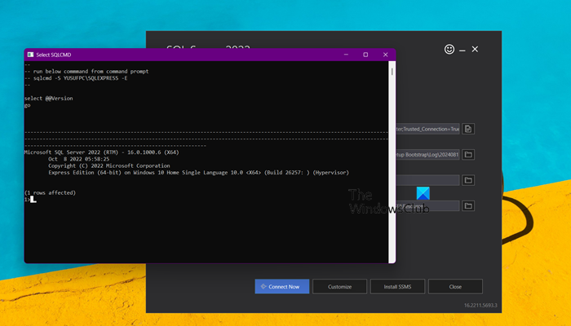Click the SQLCMD window icon in title bar

click(30, 55)
